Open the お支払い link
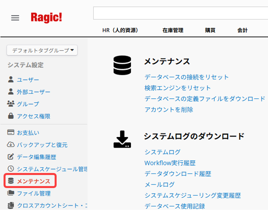268x211 pixels. [28, 133]
